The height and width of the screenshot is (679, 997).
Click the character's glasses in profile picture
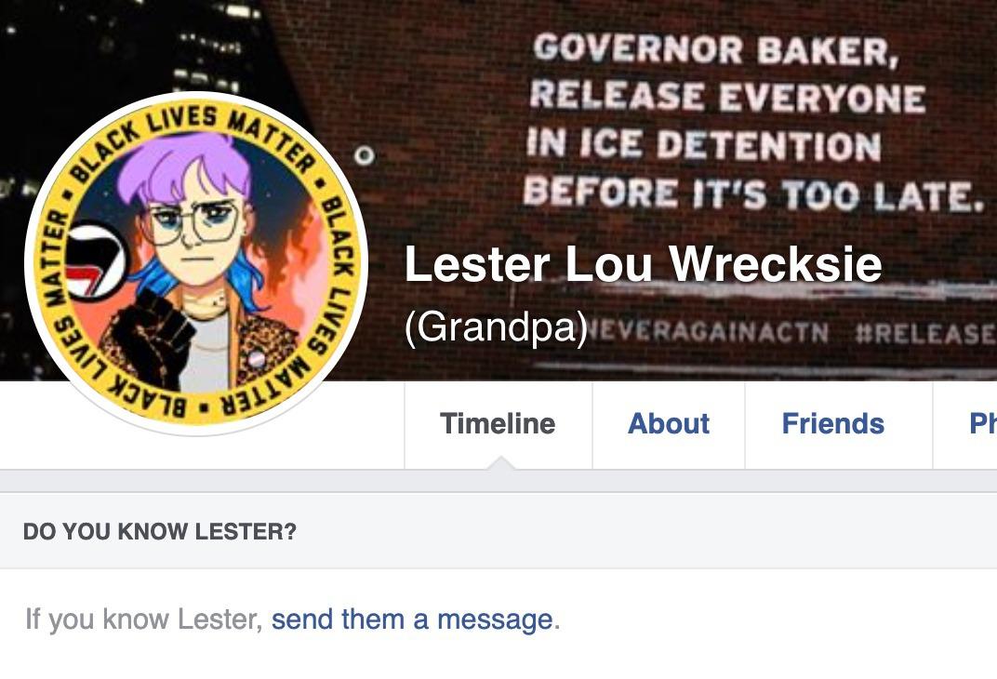point(190,223)
